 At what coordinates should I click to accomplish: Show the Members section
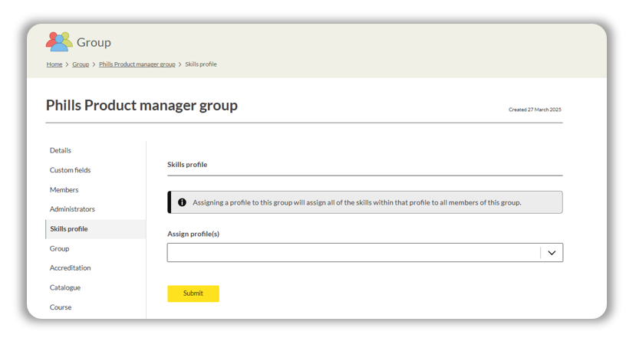[x=64, y=189]
